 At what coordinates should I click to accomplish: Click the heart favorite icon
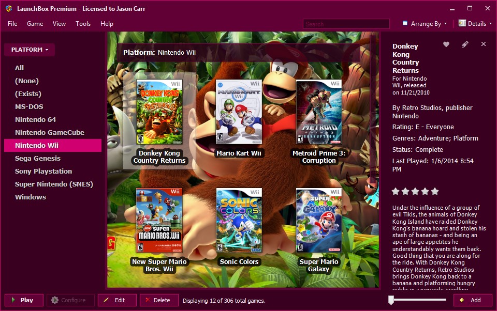(x=446, y=44)
